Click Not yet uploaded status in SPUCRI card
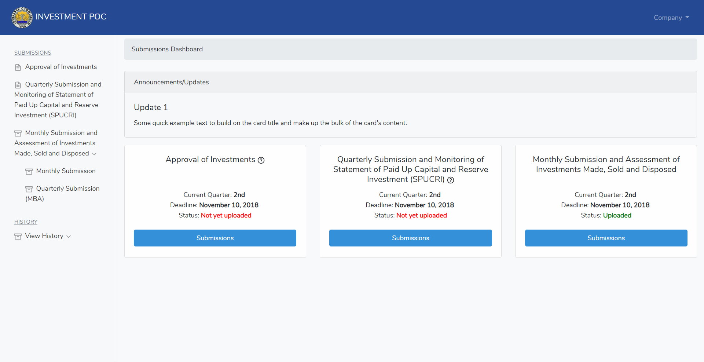 [x=422, y=215]
